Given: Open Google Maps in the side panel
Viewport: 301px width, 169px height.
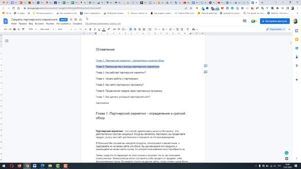Looking at the screenshot, I should click(297, 66).
